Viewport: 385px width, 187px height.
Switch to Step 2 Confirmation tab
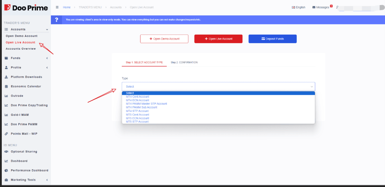[x=184, y=62]
